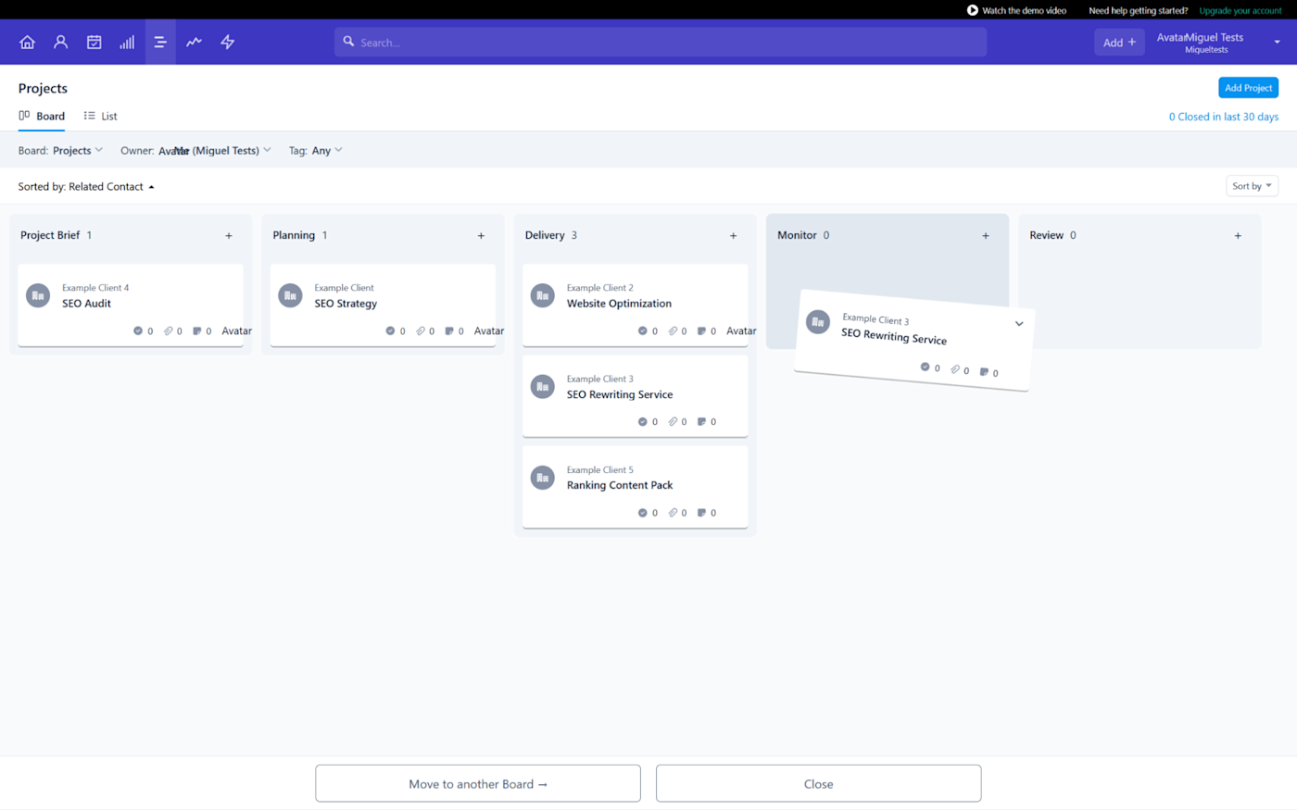
Task: Add a card to Monitor column
Action: 986,236
